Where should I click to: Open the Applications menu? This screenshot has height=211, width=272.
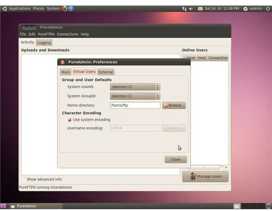click(19, 9)
